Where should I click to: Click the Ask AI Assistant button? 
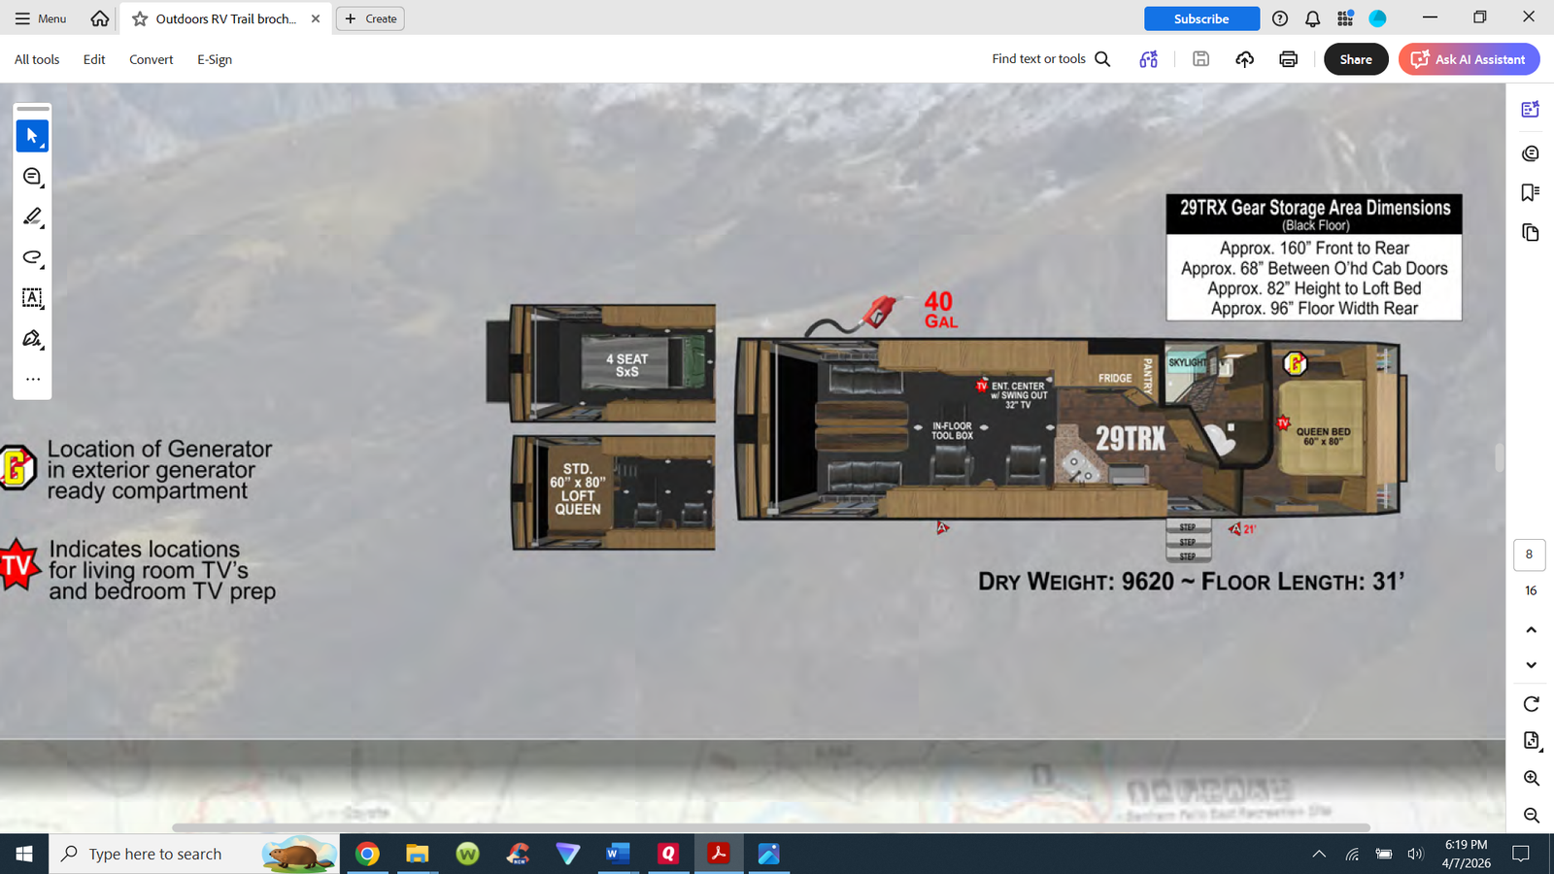click(x=1469, y=59)
